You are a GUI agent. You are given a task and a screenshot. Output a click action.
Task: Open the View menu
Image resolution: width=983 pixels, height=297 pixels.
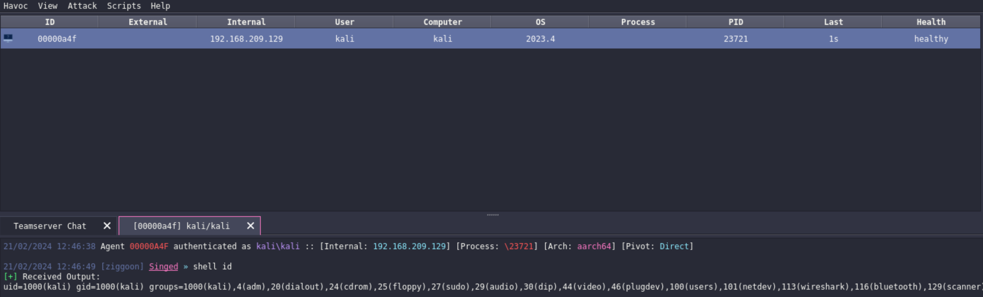48,6
